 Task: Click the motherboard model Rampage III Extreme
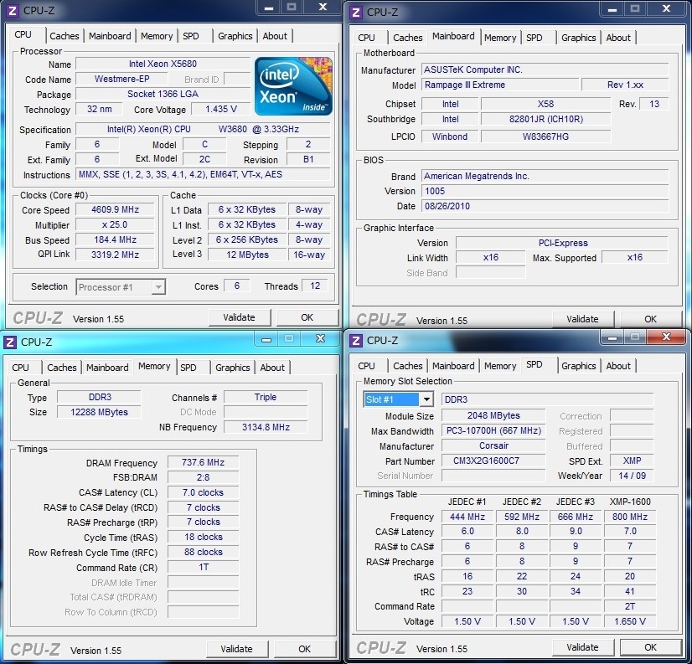[x=500, y=85]
